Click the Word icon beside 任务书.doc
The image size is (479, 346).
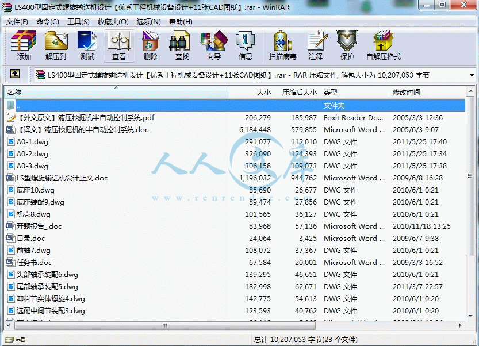coord(11,262)
